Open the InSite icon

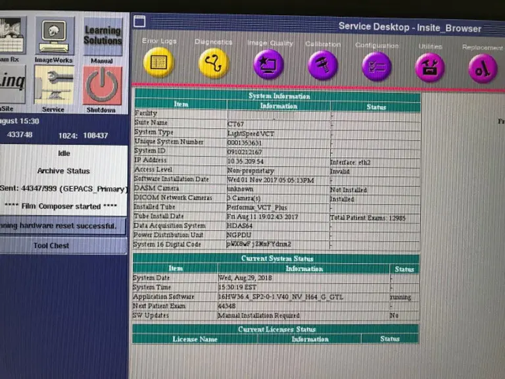click(x=12, y=84)
